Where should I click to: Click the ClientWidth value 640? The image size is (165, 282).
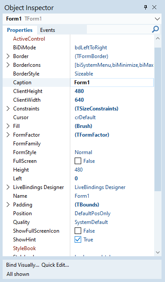[79, 100]
